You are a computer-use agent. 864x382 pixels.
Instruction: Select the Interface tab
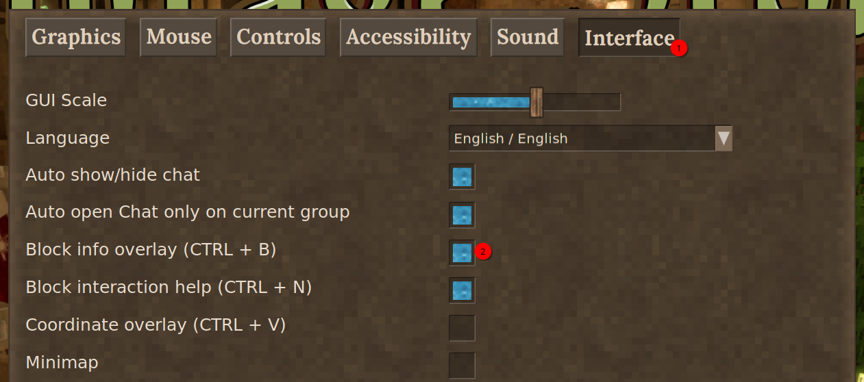627,38
